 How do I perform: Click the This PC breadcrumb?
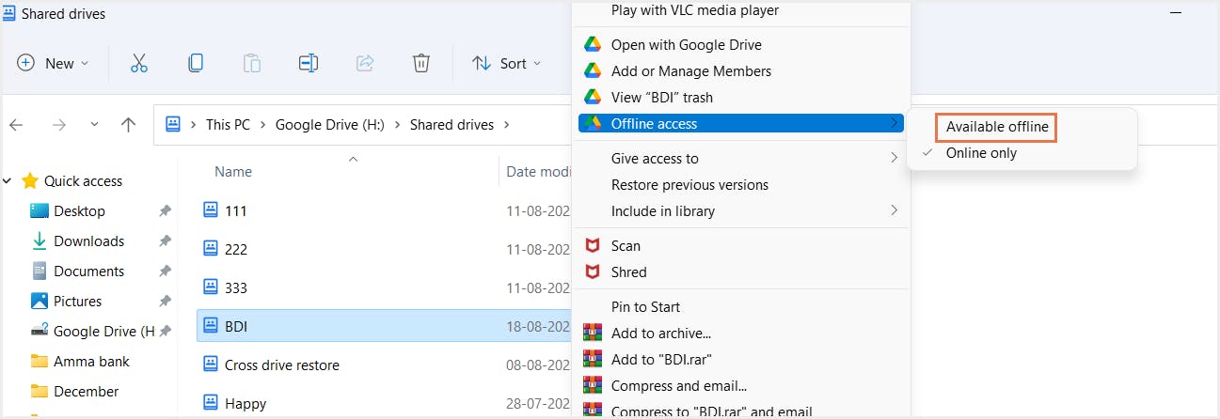pos(230,125)
